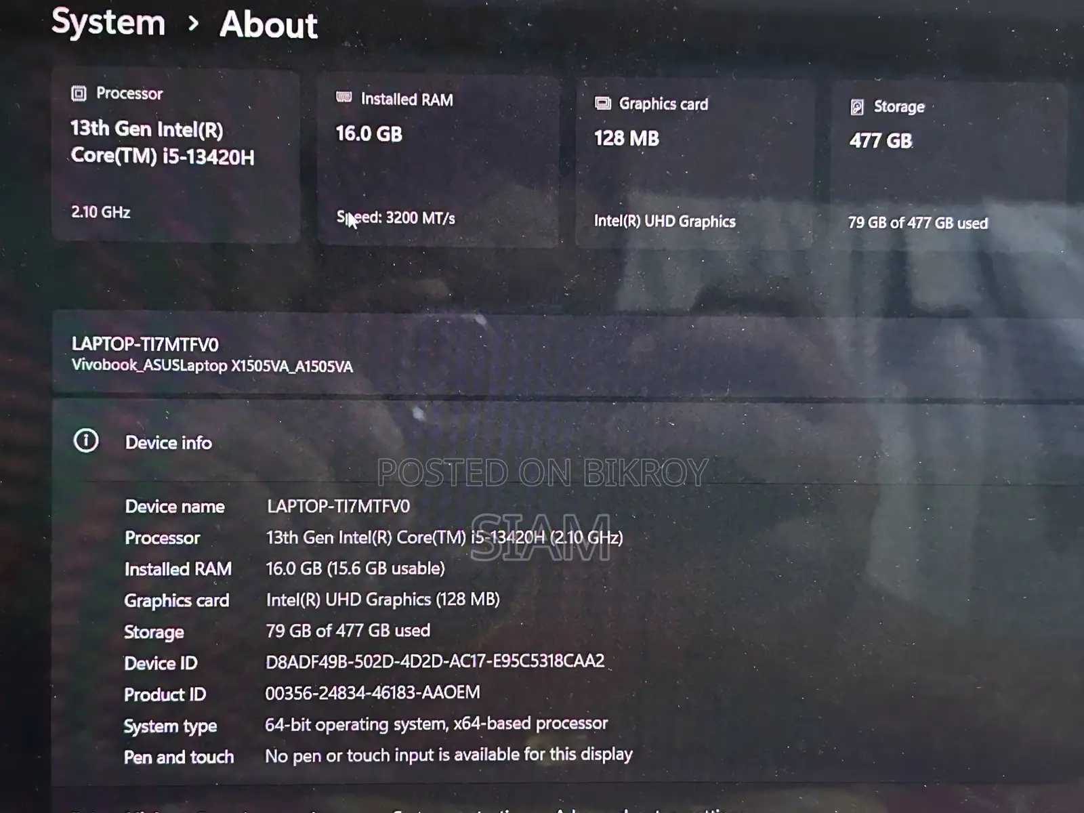The image size is (1084, 813).
Task: Select the Device ID value D8ADF49B-502D
Action: tap(435, 661)
